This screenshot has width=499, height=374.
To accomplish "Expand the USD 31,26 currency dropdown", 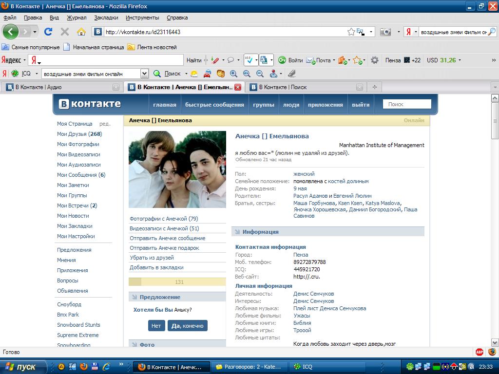I will coord(460,60).
